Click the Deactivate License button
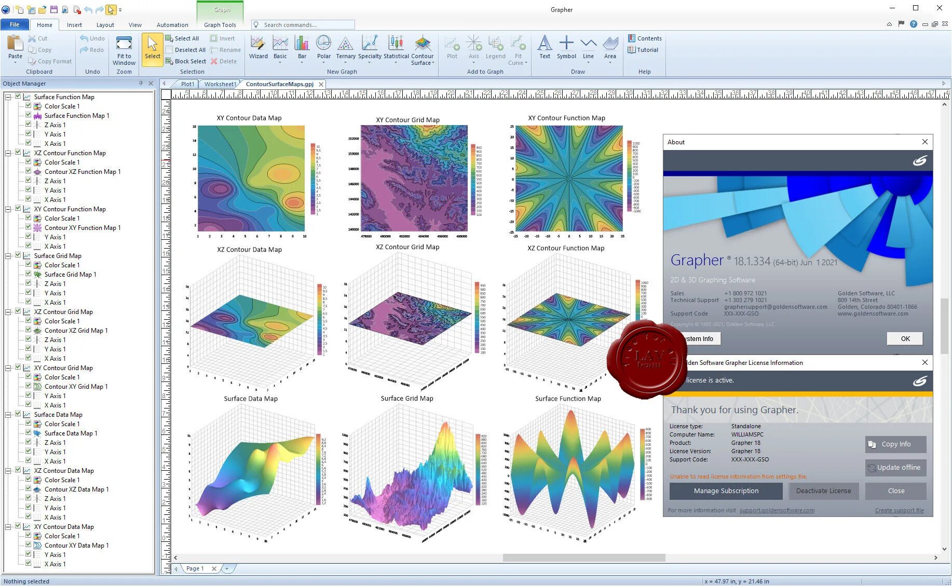Viewport: 952px width, 586px height. click(823, 490)
